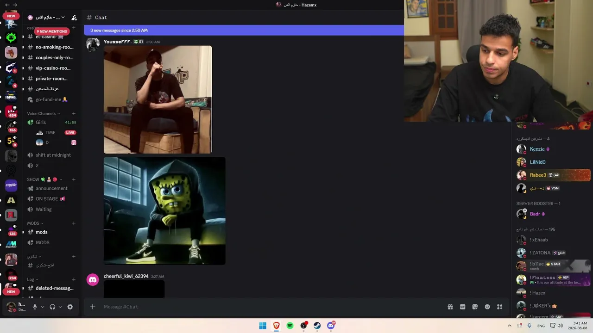Open Windows Start button

coord(263,326)
